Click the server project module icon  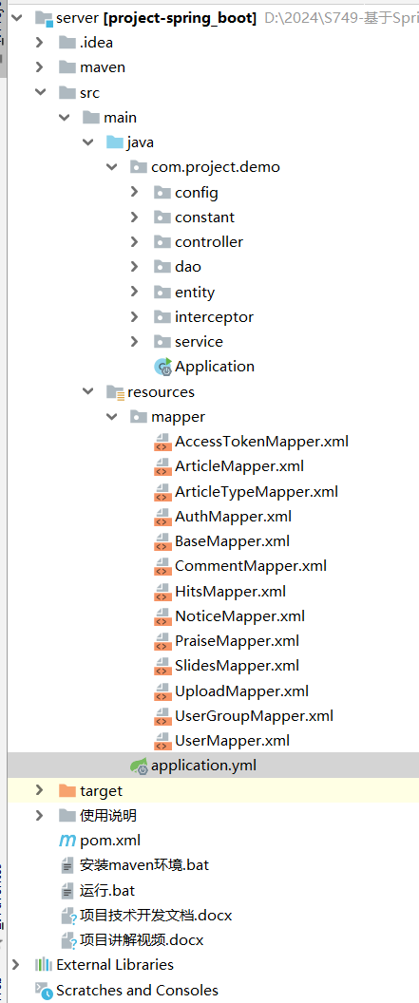tap(44, 18)
